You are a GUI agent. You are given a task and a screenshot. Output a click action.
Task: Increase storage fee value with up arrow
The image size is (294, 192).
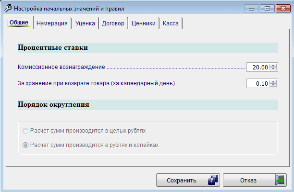point(273,82)
